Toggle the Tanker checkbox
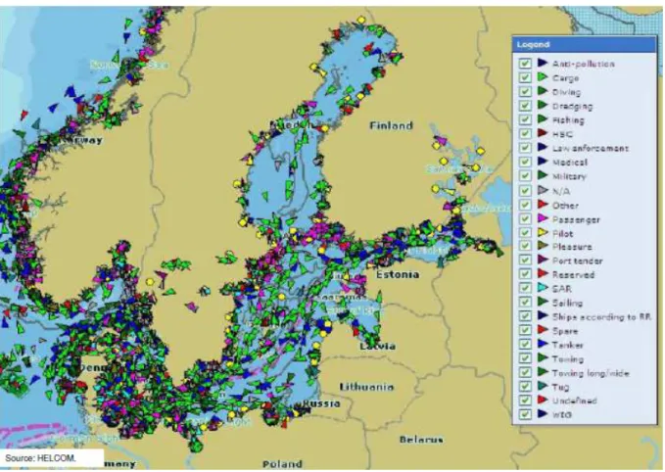665x472 pixels. (525, 344)
